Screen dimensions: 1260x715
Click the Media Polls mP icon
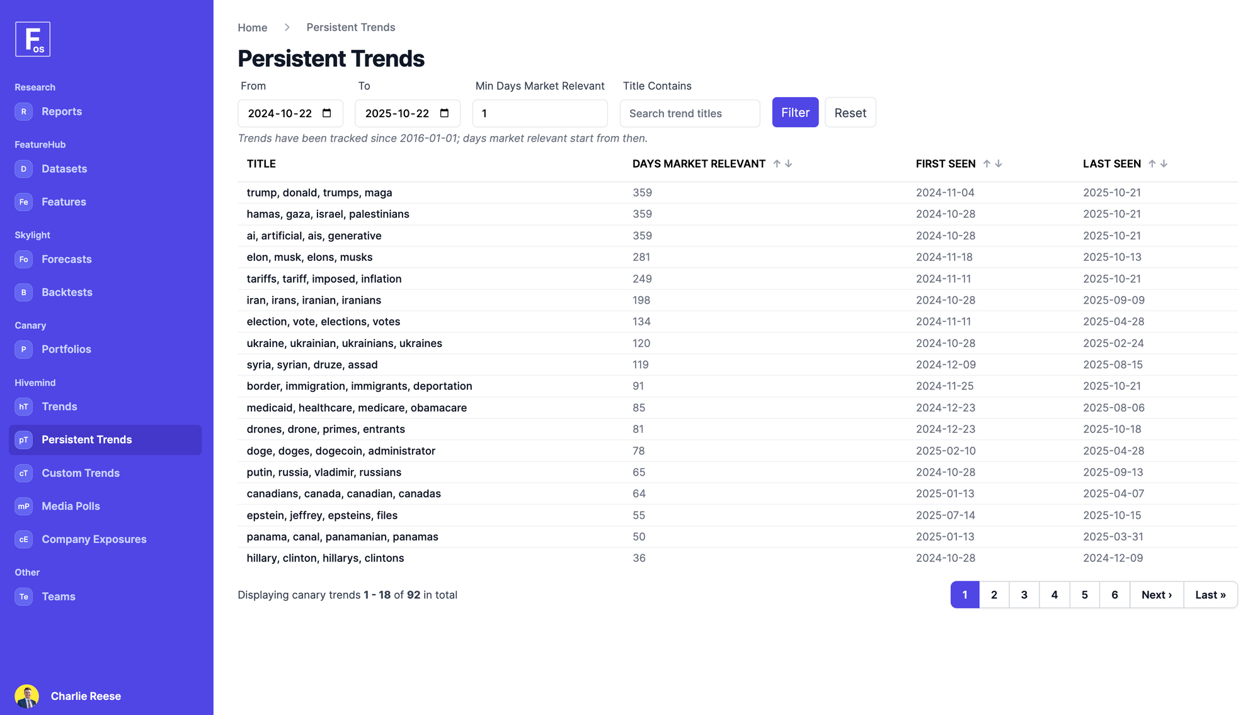[x=23, y=506]
